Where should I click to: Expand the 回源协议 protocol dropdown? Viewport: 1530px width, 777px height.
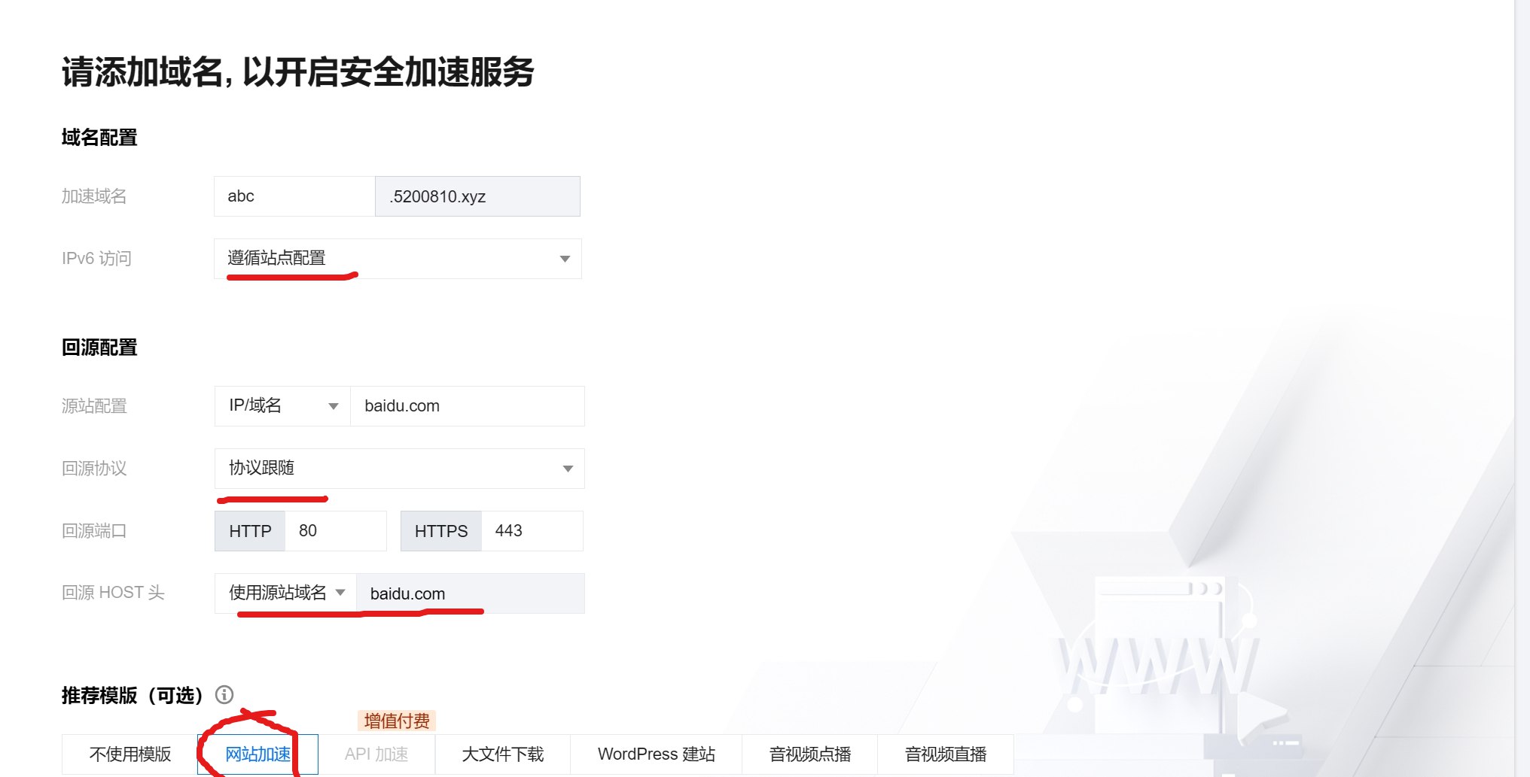[399, 469]
